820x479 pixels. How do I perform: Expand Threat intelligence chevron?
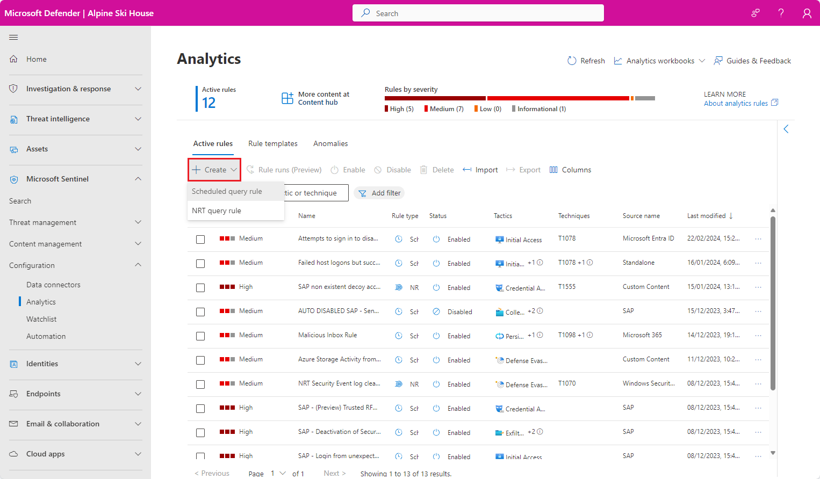pyautogui.click(x=138, y=119)
